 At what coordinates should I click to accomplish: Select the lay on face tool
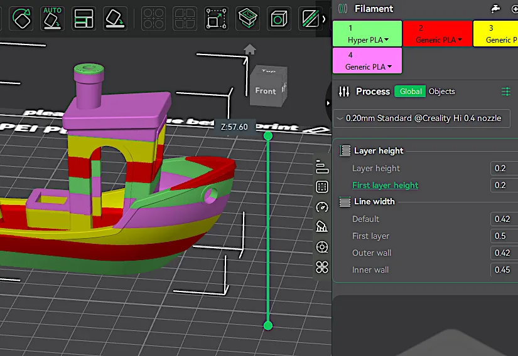(x=115, y=18)
